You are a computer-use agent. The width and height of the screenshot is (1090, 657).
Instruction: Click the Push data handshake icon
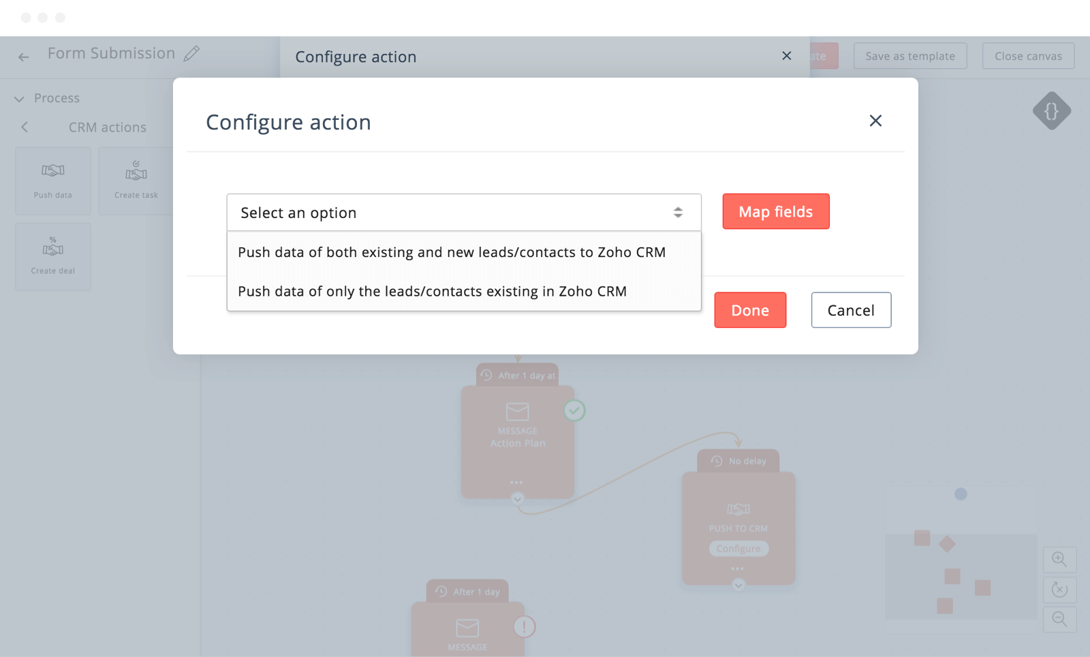click(x=53, y=170)
